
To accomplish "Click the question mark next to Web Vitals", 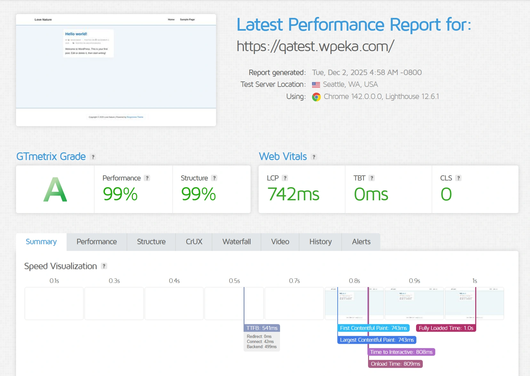I will [314, 157].
